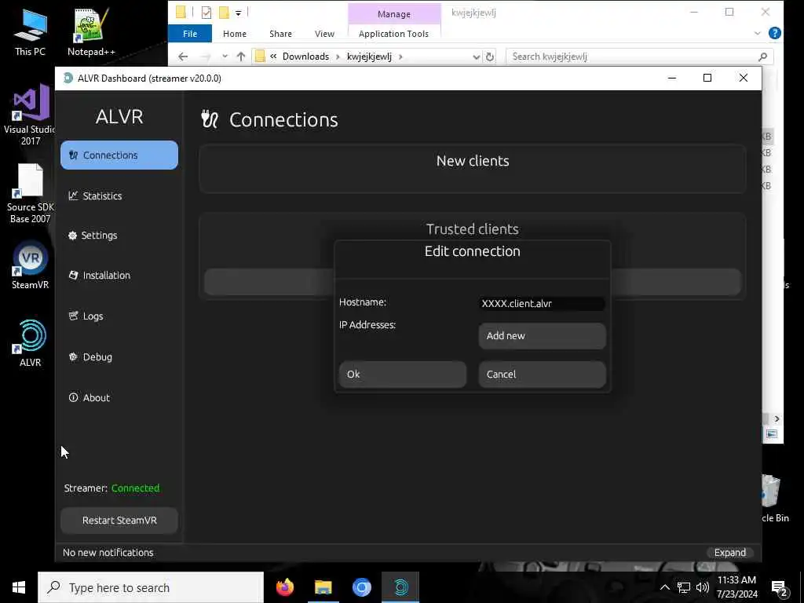Open Chromium browser from the taskbar
Viewport: 804px width, 603px height.
pyautogui.click(x=361, y=587)
